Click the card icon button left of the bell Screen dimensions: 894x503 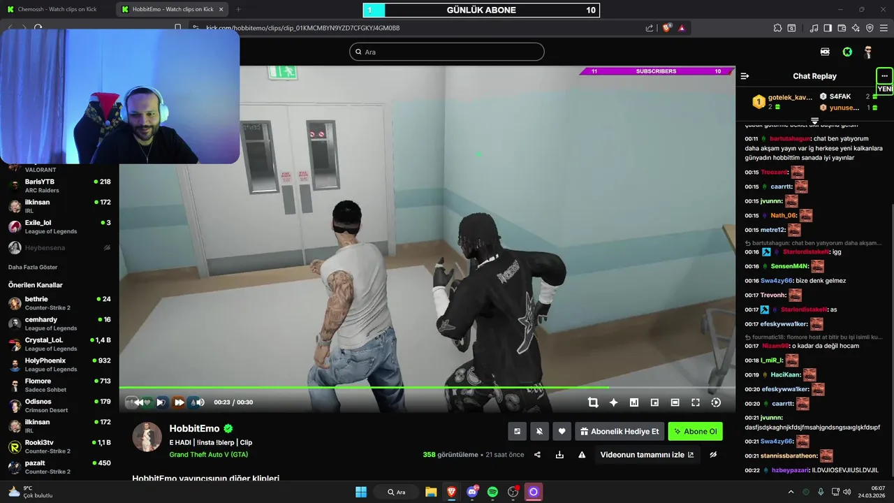[x=517, y=432]
